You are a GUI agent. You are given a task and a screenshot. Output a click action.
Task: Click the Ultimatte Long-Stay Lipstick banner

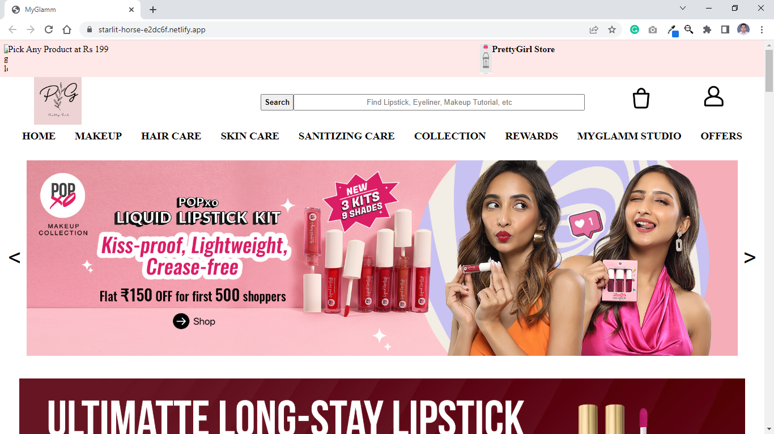pos(382,406)
